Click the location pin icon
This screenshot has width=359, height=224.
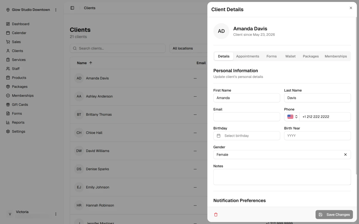8,10
